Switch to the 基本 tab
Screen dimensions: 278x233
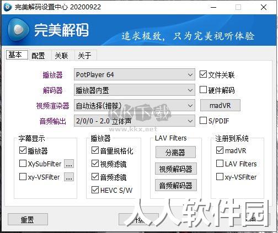[17, 55]
